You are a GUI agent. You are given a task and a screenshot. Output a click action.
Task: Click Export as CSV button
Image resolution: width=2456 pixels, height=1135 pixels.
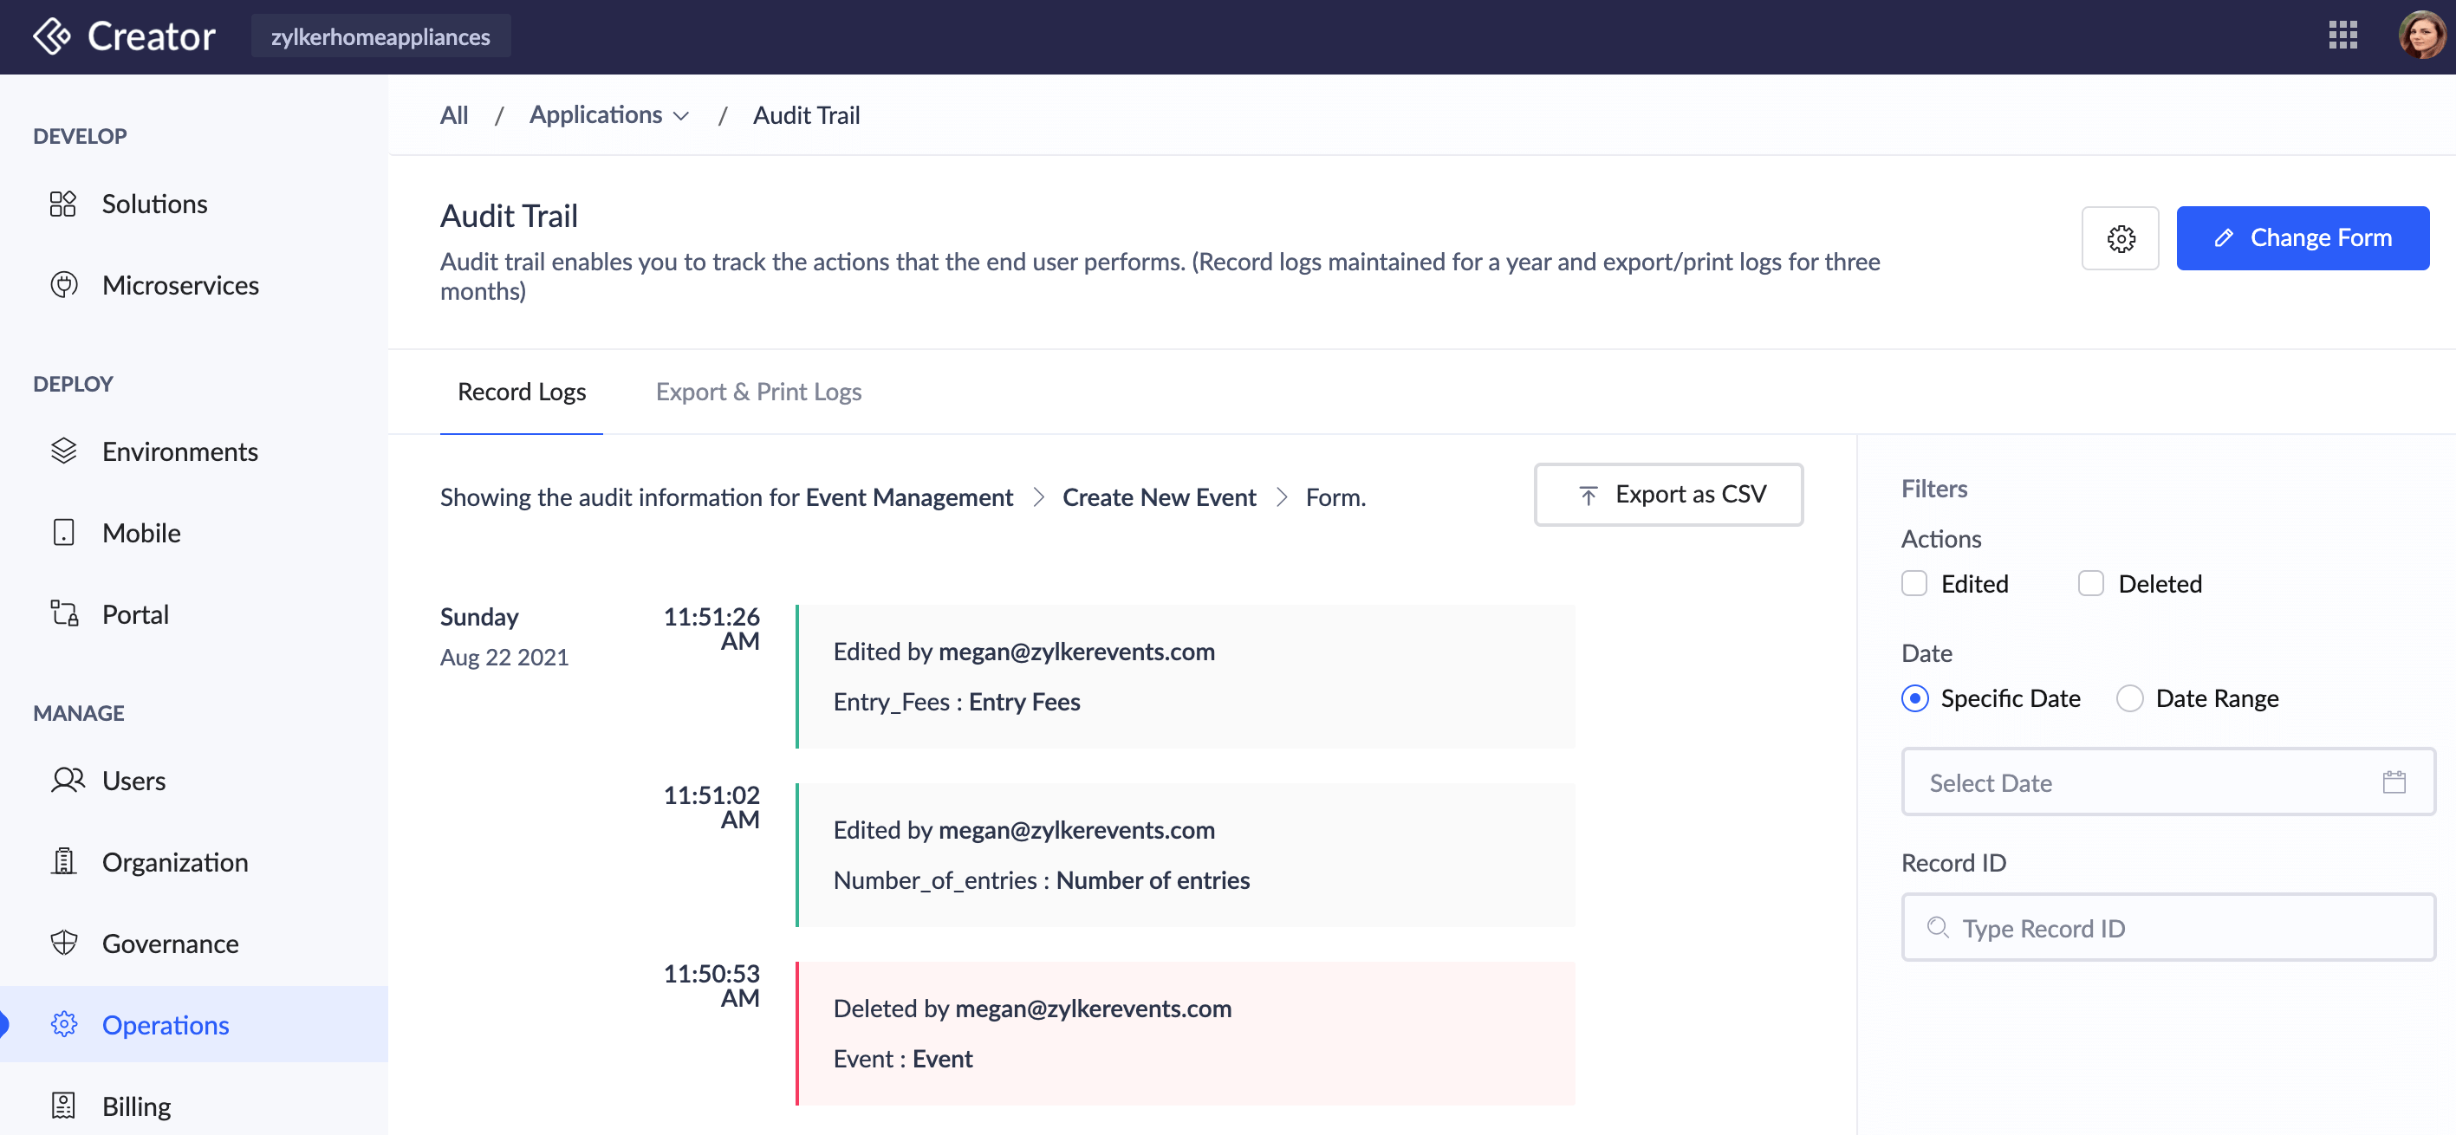click(x=1667, y=495)
